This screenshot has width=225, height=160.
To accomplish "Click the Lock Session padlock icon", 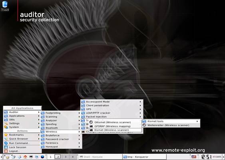I will [6, 147].
